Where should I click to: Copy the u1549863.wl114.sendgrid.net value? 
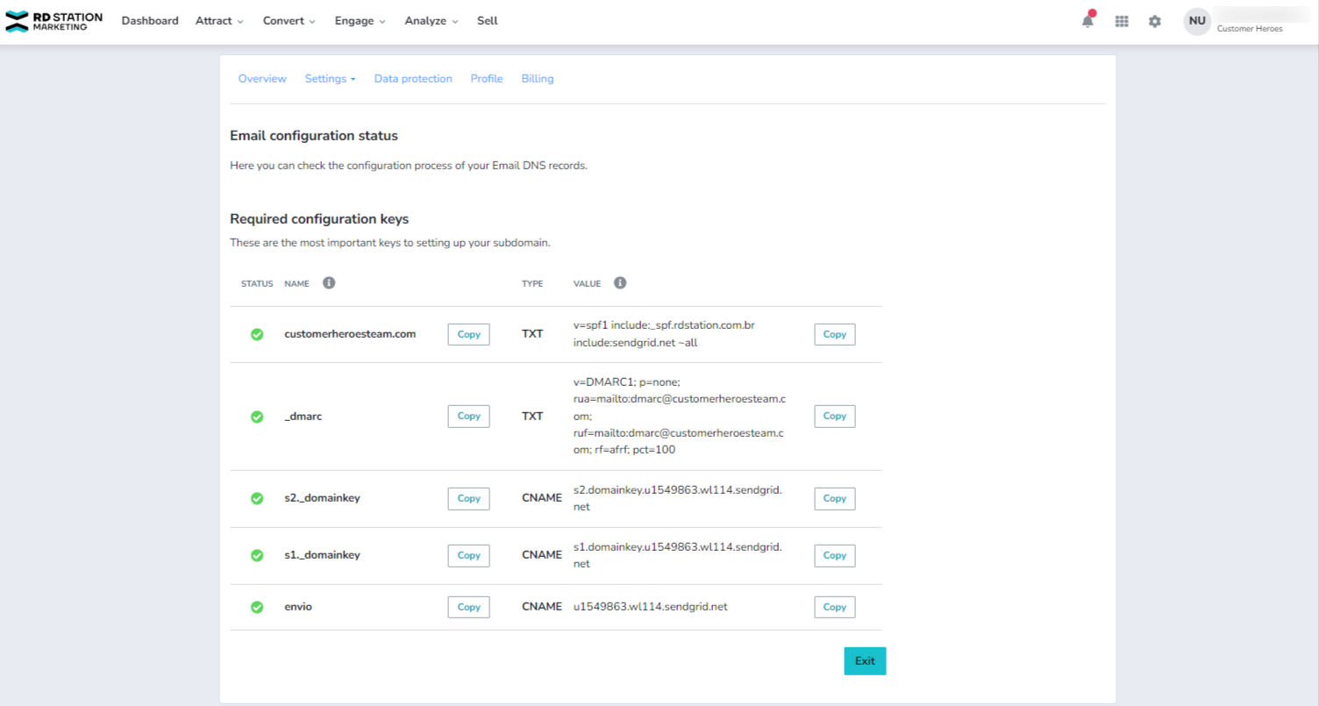[835, 607]
